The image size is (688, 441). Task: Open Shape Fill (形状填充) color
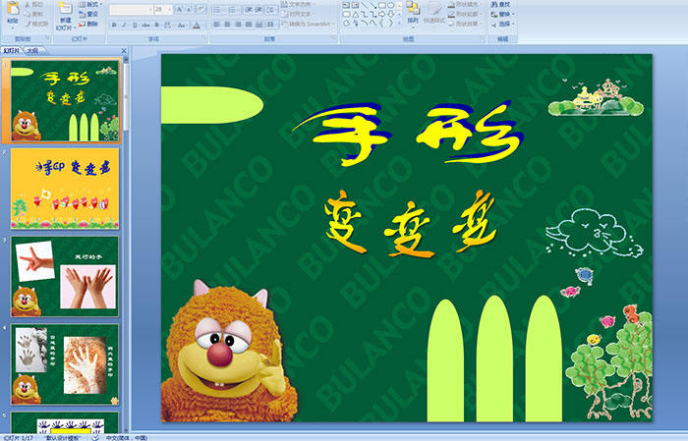(x=466, y=4)
